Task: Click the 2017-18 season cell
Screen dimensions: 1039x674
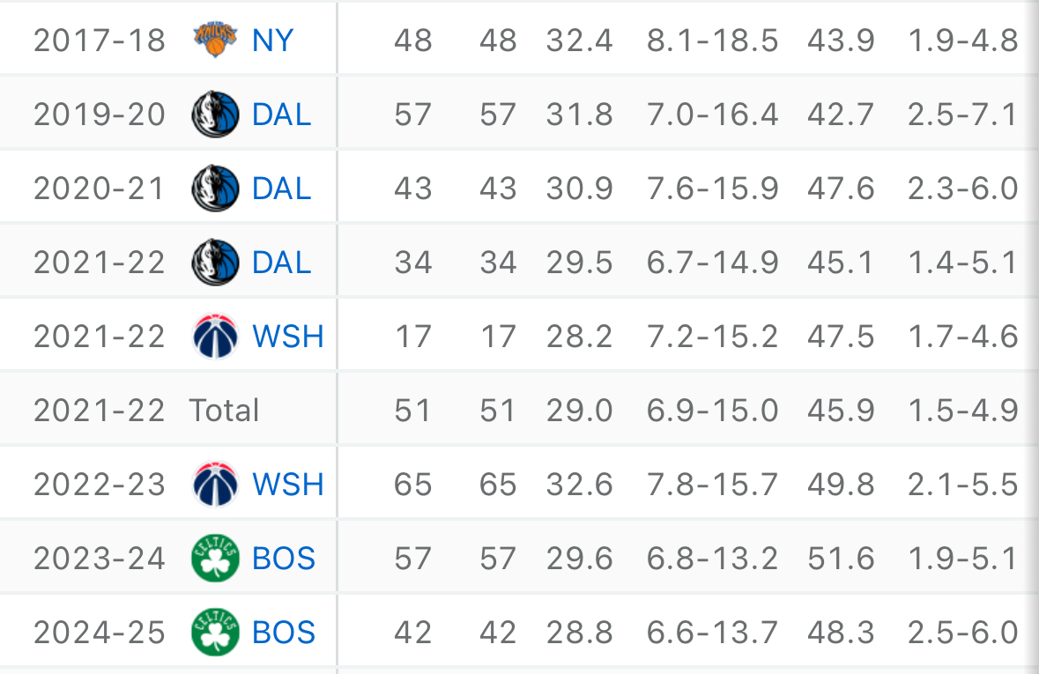Action: tap(100, 41)
